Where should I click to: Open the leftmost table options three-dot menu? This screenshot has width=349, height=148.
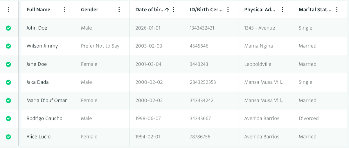click(9, 10)
